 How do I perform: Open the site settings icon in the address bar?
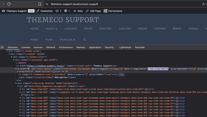47,4
